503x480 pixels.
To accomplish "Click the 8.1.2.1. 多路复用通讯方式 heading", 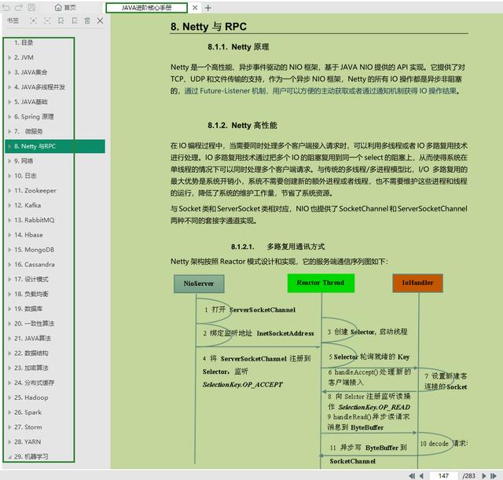I will click(x=277, y=247).
